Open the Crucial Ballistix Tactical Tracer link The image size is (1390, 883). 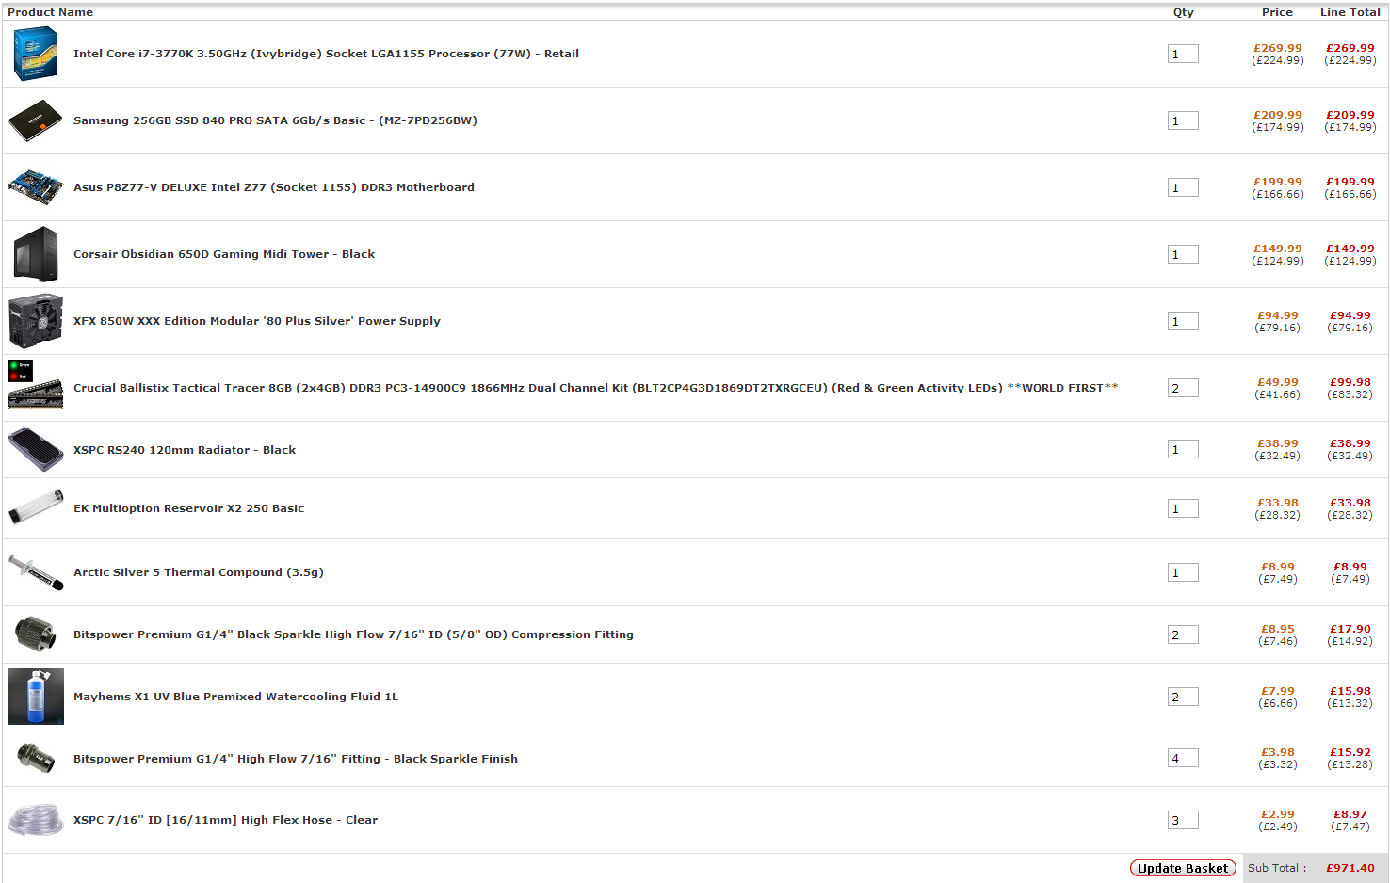point(596,388)
